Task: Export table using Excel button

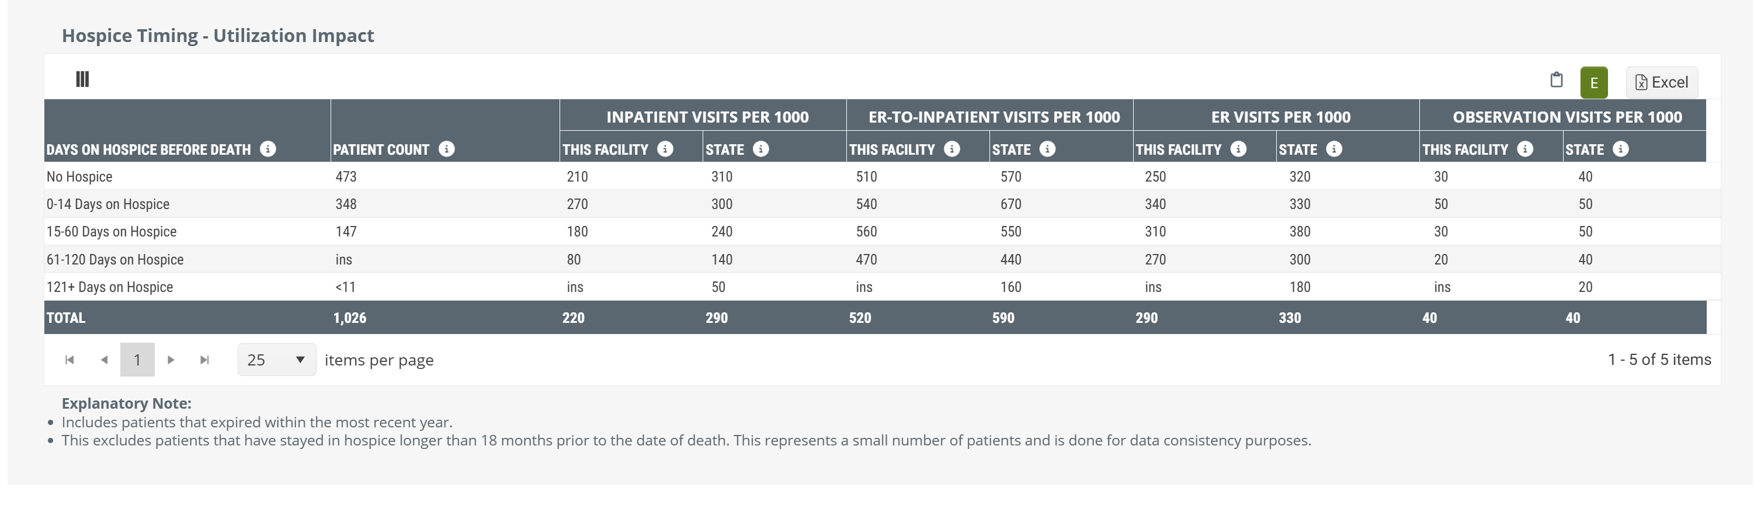Action: pyautogui.click(x=1661, y=82)
